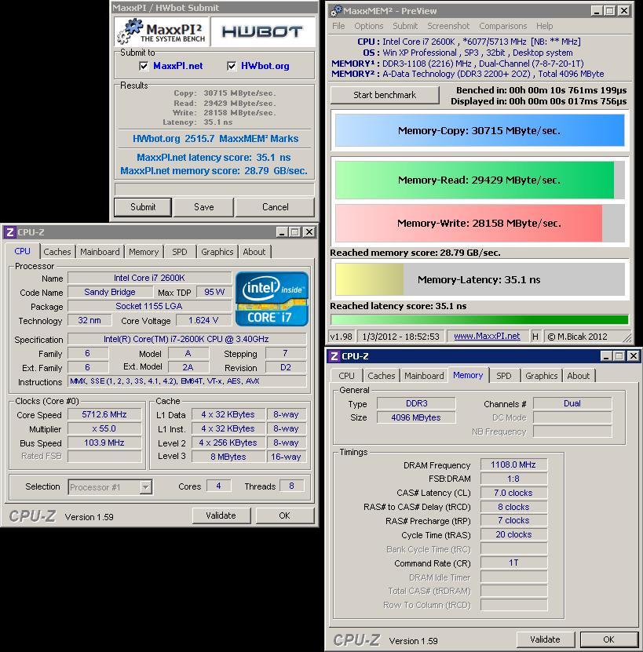Switch to SPD tab in left CPU-Z

[x=179, y=252]
